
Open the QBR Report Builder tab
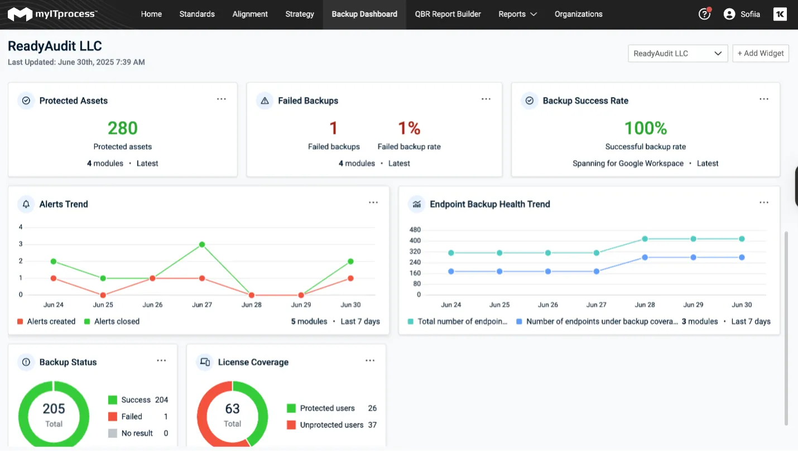(448, 15)
